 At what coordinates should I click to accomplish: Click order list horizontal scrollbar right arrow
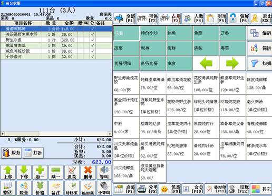click(x=110, y=134)
